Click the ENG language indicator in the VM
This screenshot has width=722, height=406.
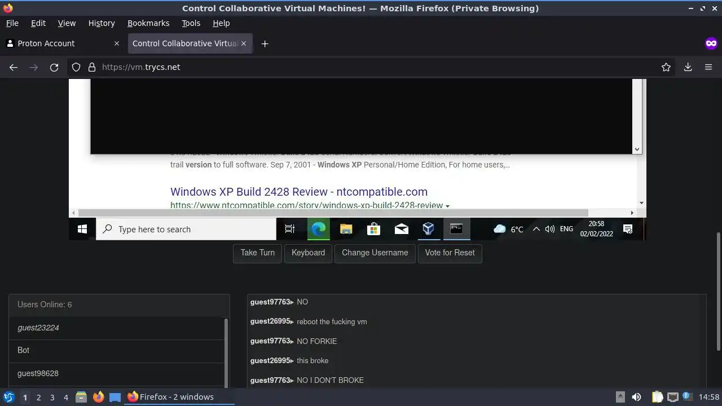click(566, 229)
